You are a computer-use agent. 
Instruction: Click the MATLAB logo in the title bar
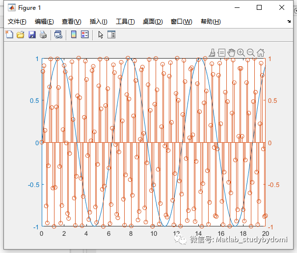click(12, 7)
